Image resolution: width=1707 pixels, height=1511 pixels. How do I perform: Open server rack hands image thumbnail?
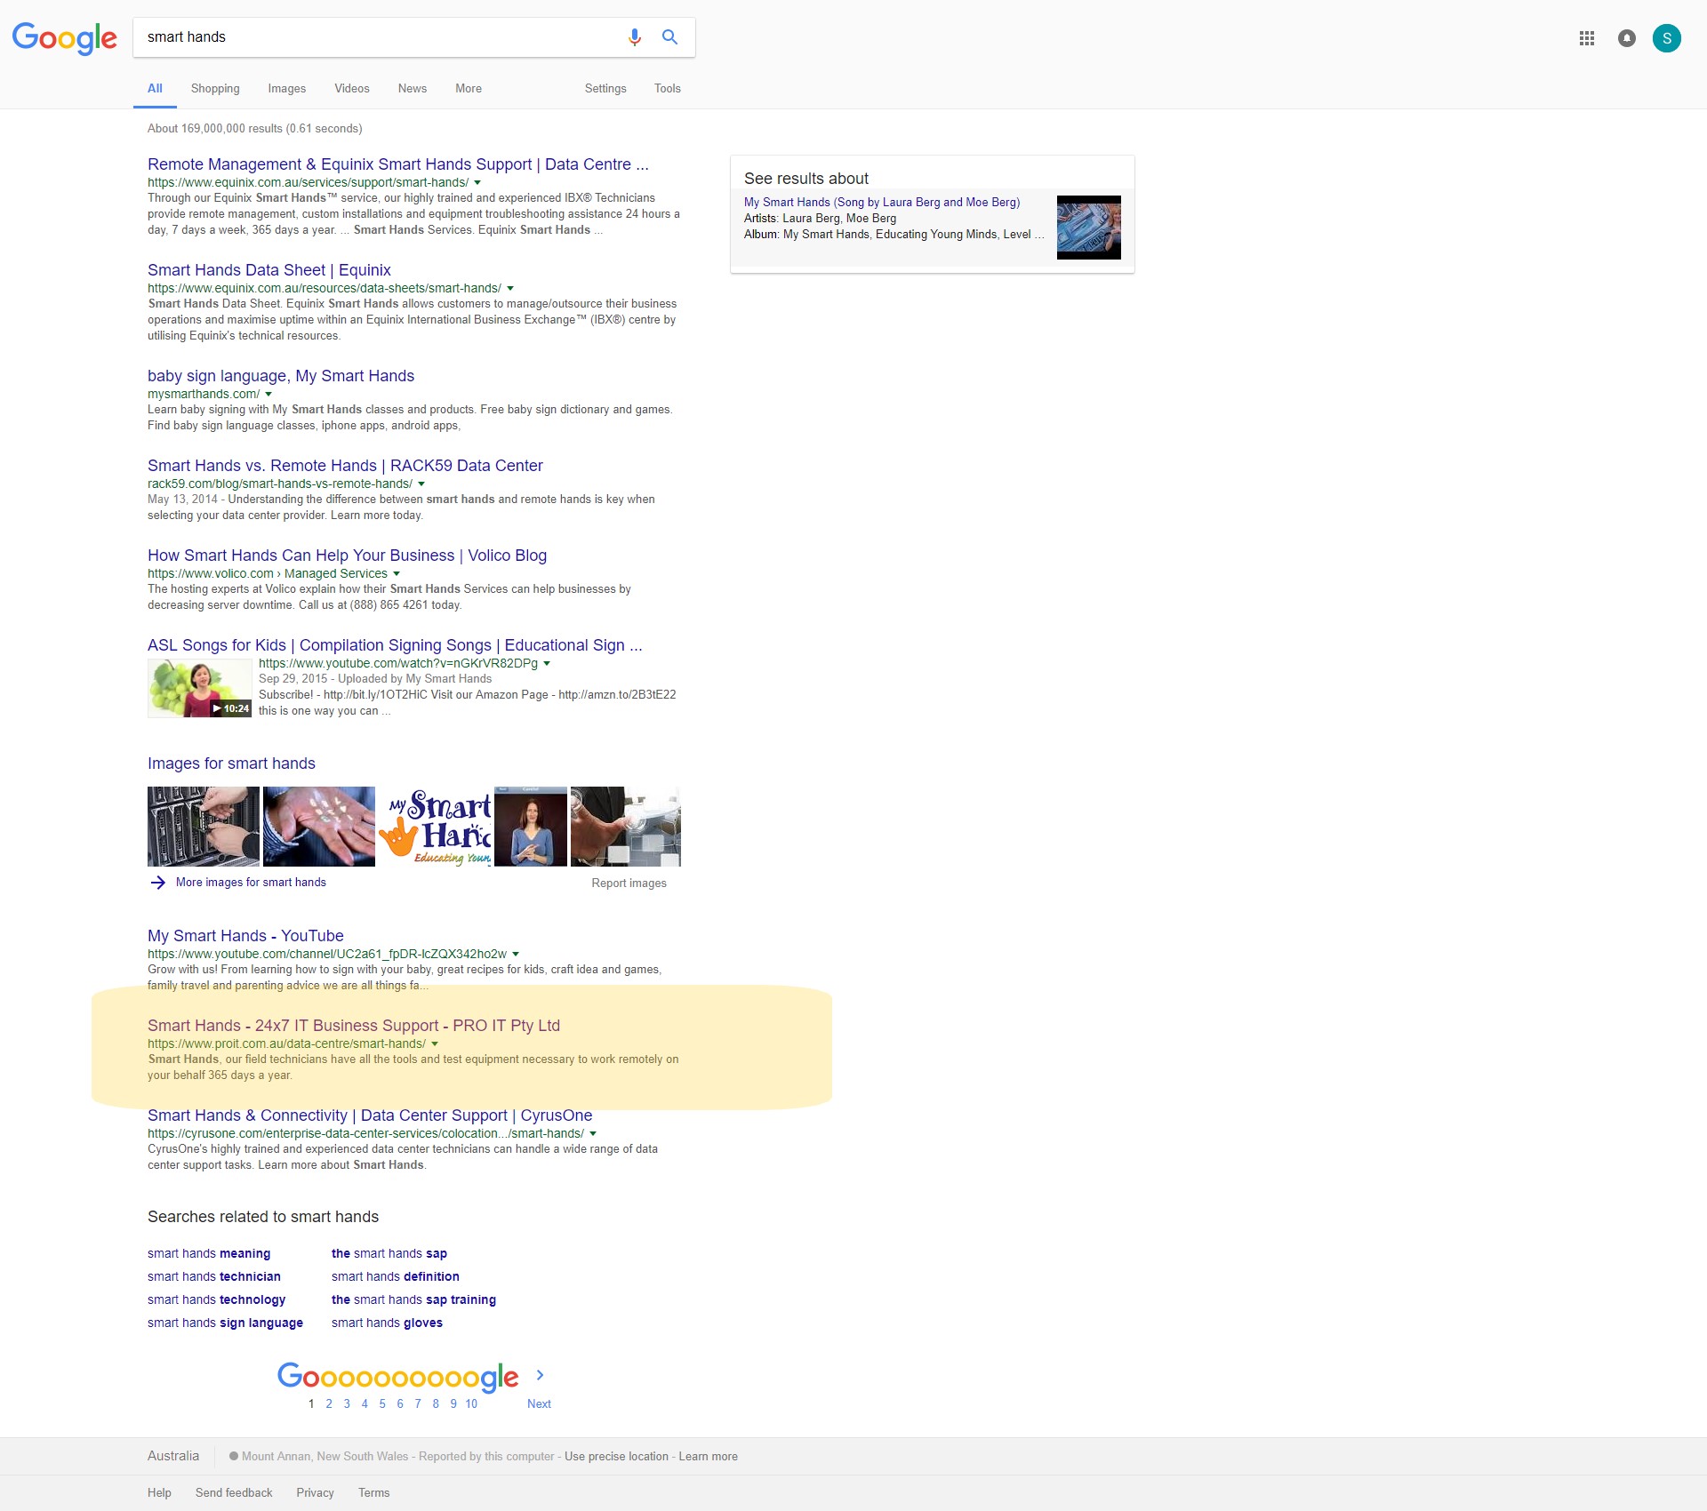pos(204,827)
